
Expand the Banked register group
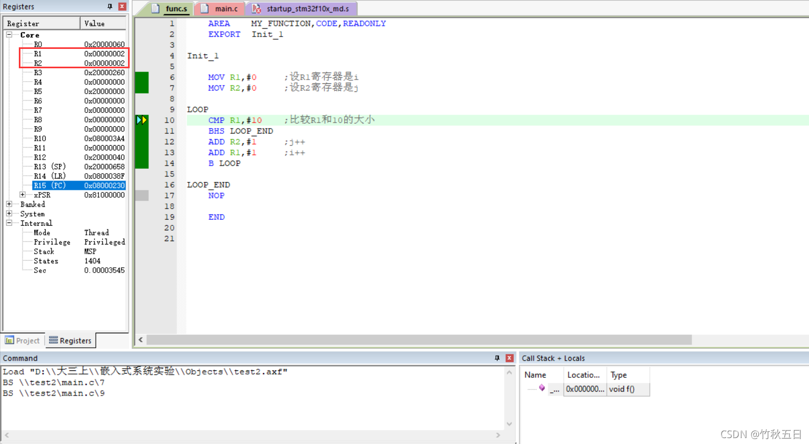[x=9, y=204]
